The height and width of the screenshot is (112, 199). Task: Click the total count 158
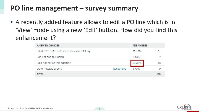(x=158, y=74)
